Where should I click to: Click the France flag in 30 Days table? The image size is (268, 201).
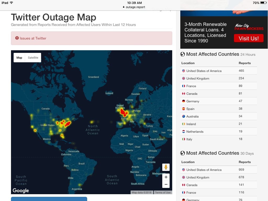point(183,192)
